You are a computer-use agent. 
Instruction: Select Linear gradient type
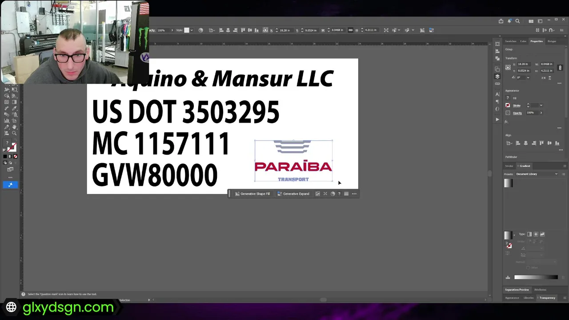529,234
